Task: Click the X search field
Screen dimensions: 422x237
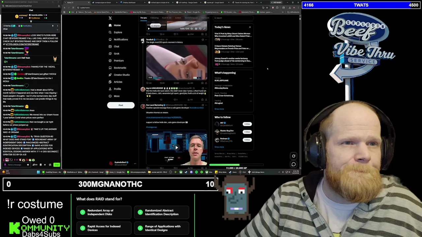Action: coord(232,18)
